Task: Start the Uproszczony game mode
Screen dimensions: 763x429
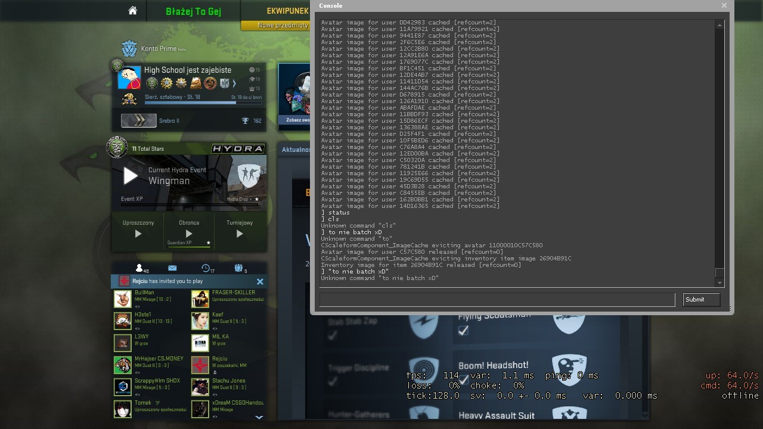Action: click(x=138, y=234)
